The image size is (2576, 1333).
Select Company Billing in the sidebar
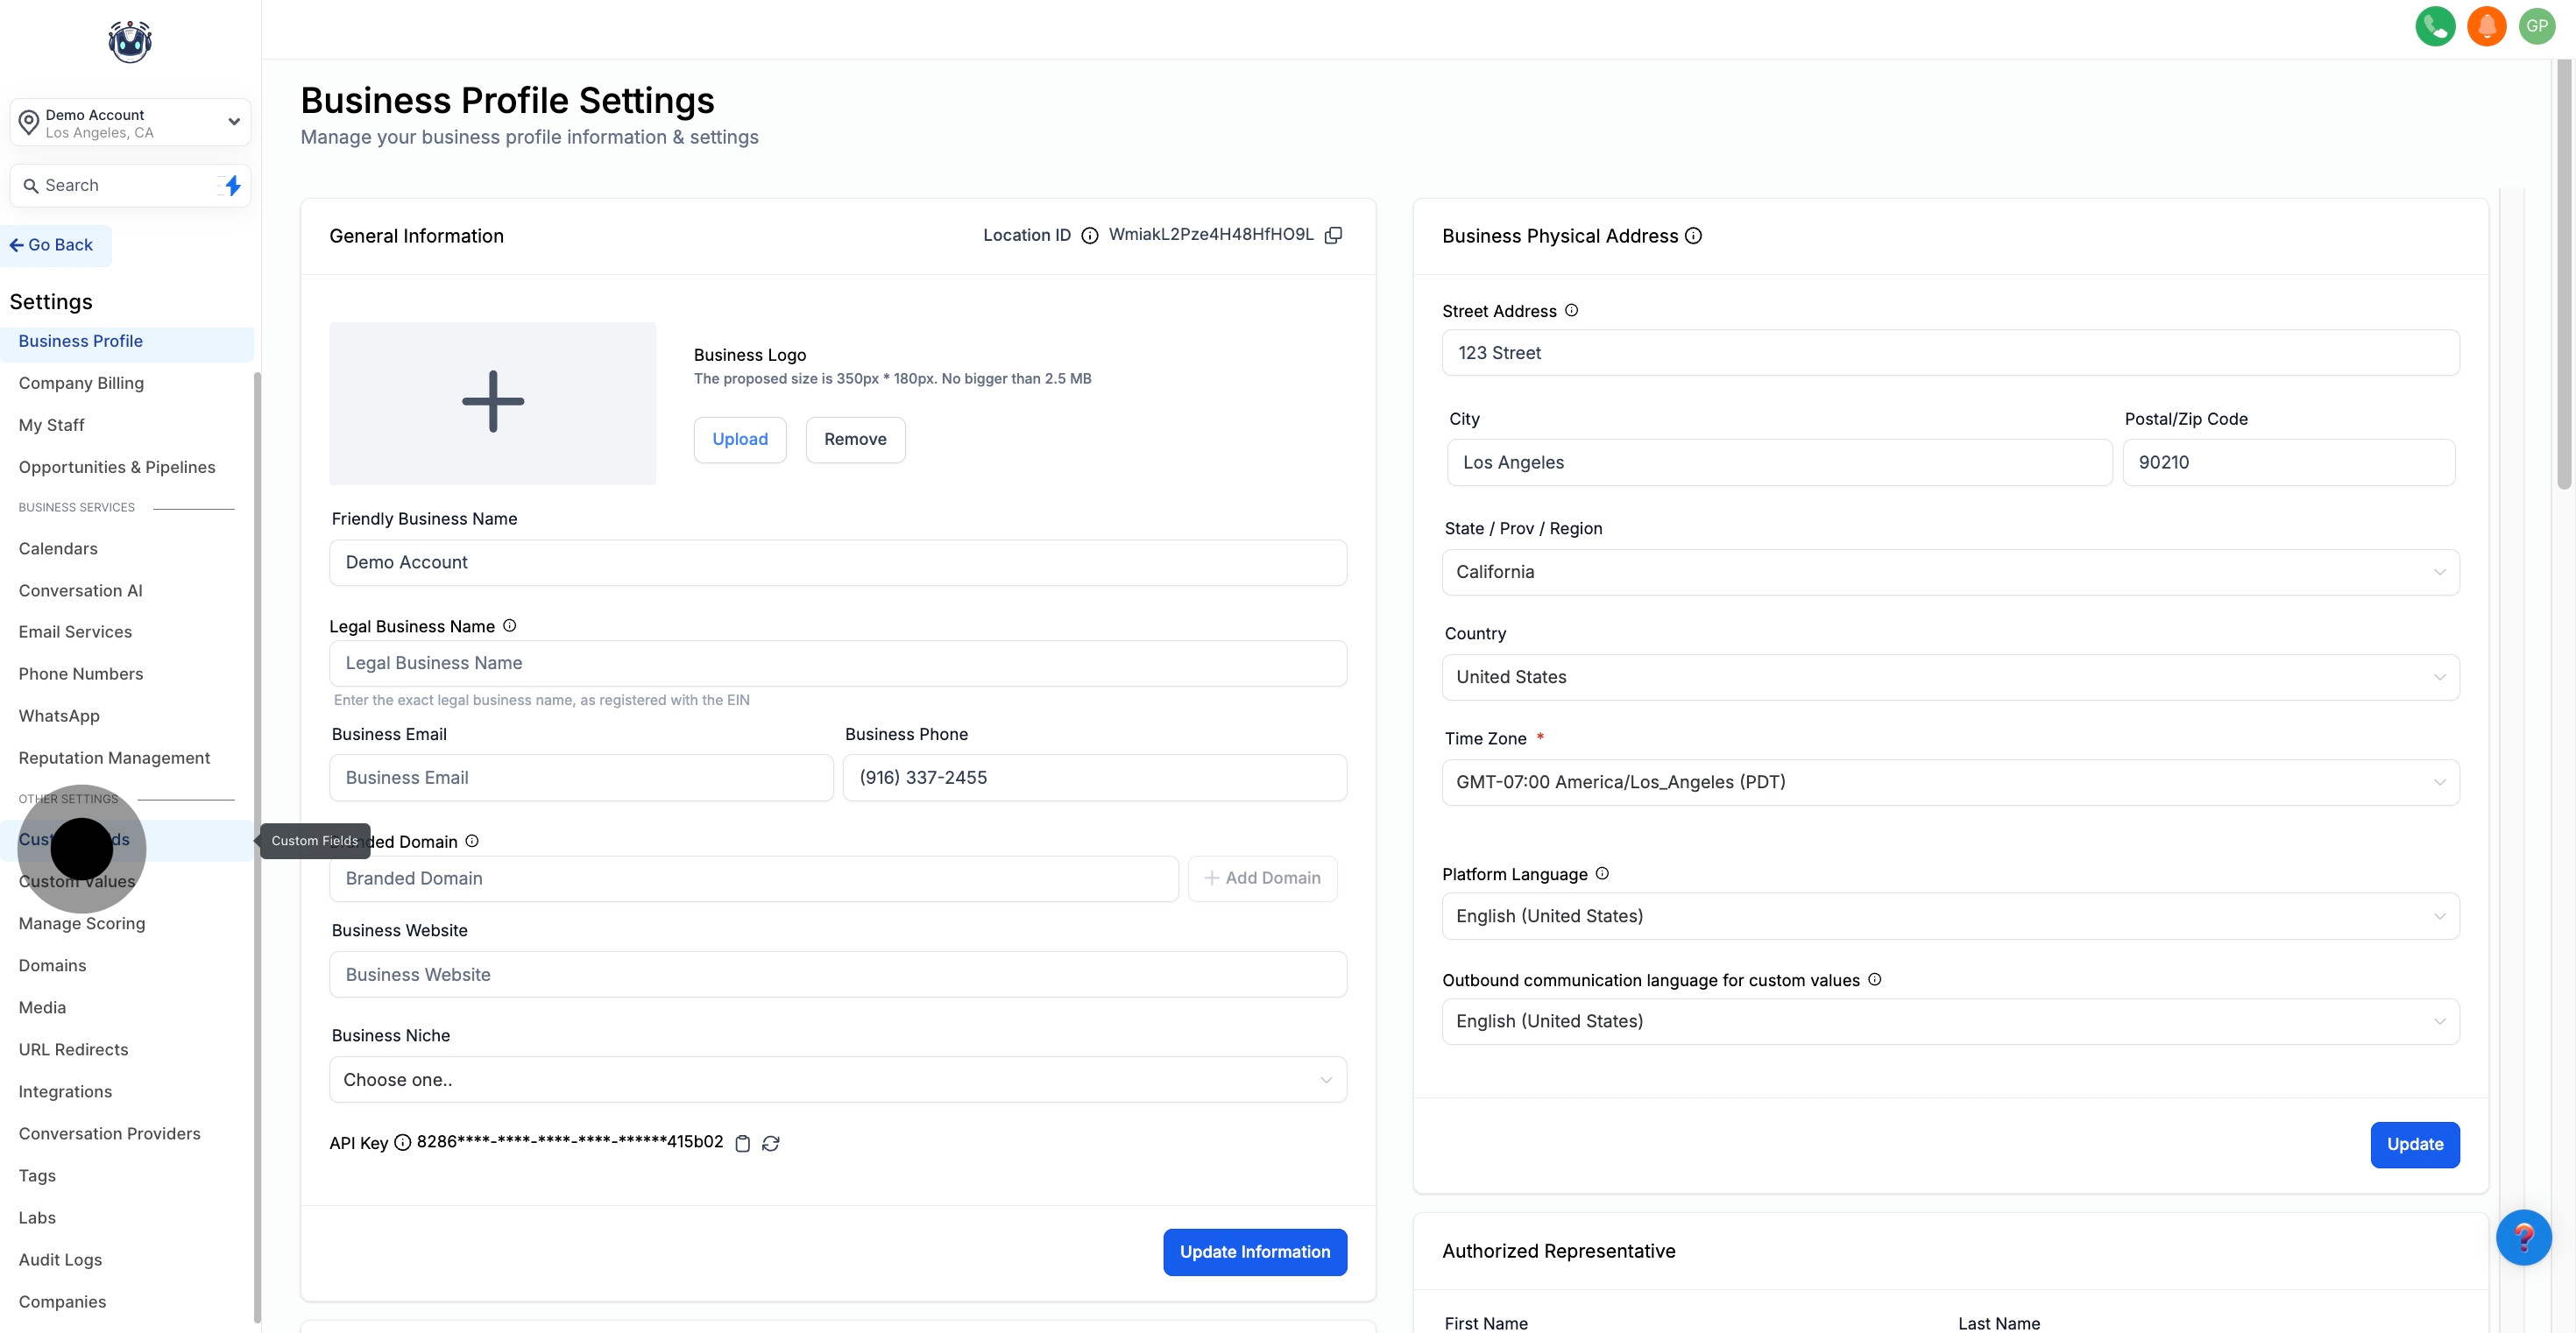[81, 383]
